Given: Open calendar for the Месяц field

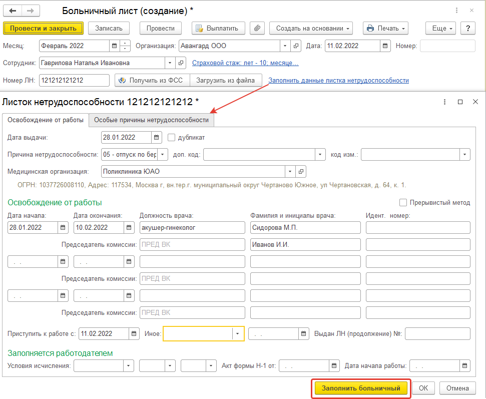Looking at the screenshot, I should (x=115, y=46).
